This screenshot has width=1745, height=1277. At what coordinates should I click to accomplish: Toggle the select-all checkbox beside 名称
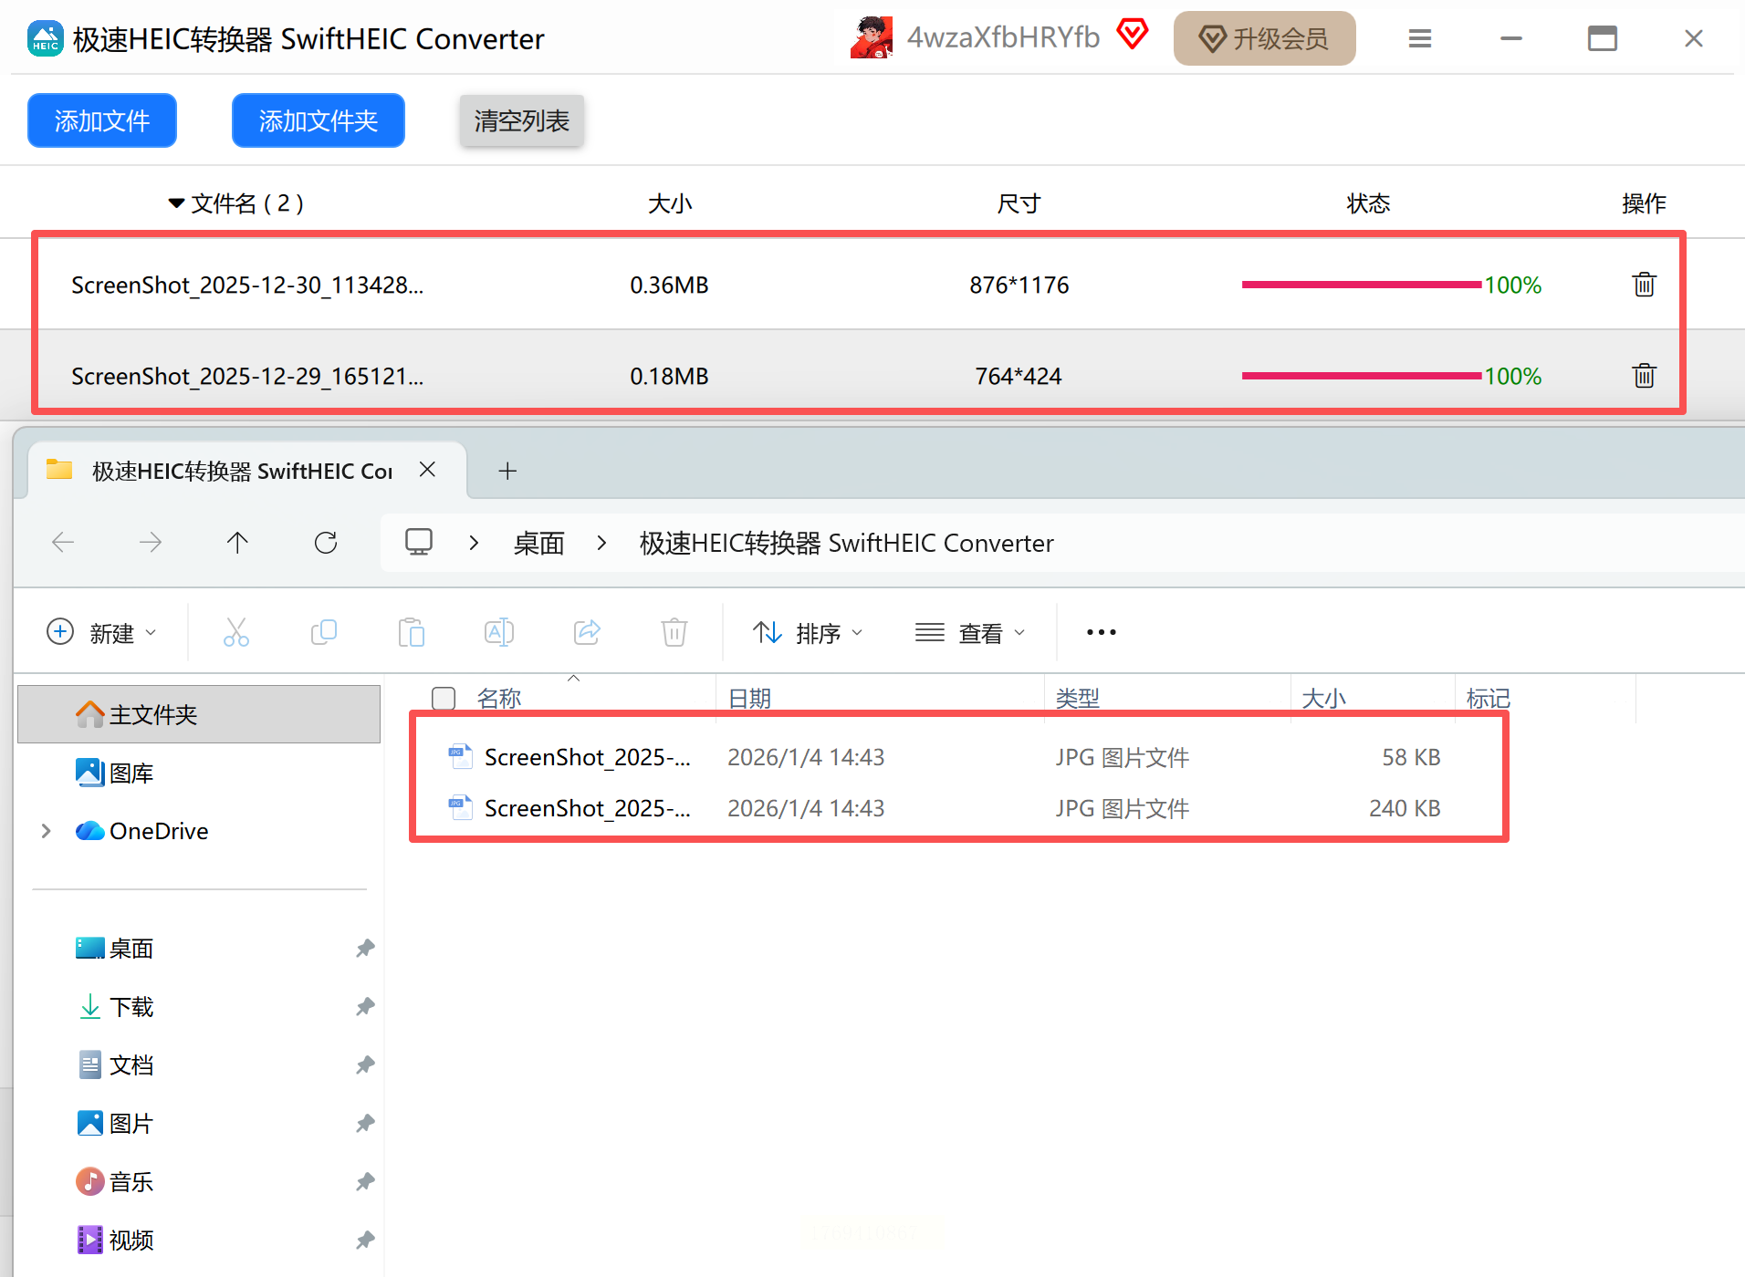pos(444,699)
